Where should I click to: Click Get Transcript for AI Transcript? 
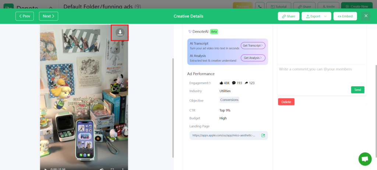[253, 46]
